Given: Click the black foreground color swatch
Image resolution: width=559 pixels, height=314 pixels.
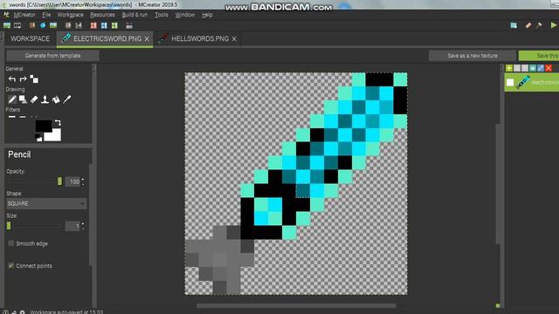Looking at the screenshot, I should (x=44, y=126).
